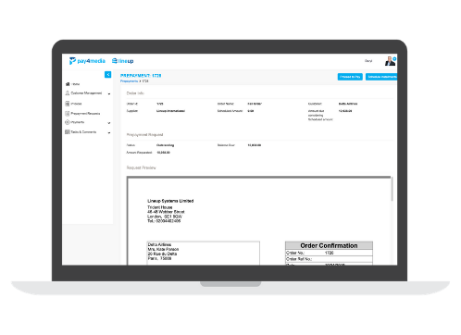Collapse the sidebar with the blue arrow button
Image resolution: width=461 pixels, height=335 pixels.
107,74
